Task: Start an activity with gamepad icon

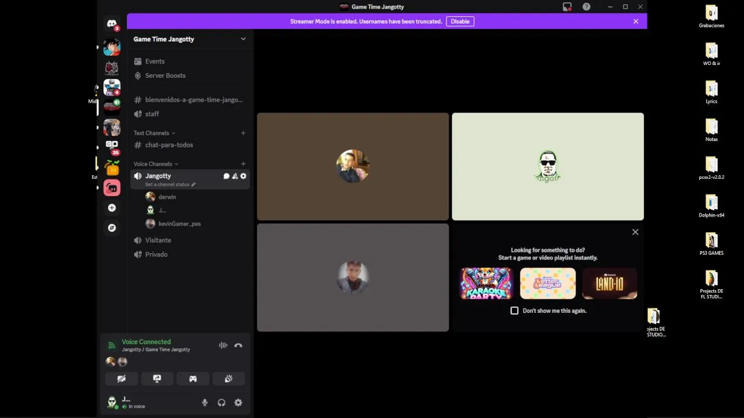Action: pyautogui.click(x=193, y=379)
